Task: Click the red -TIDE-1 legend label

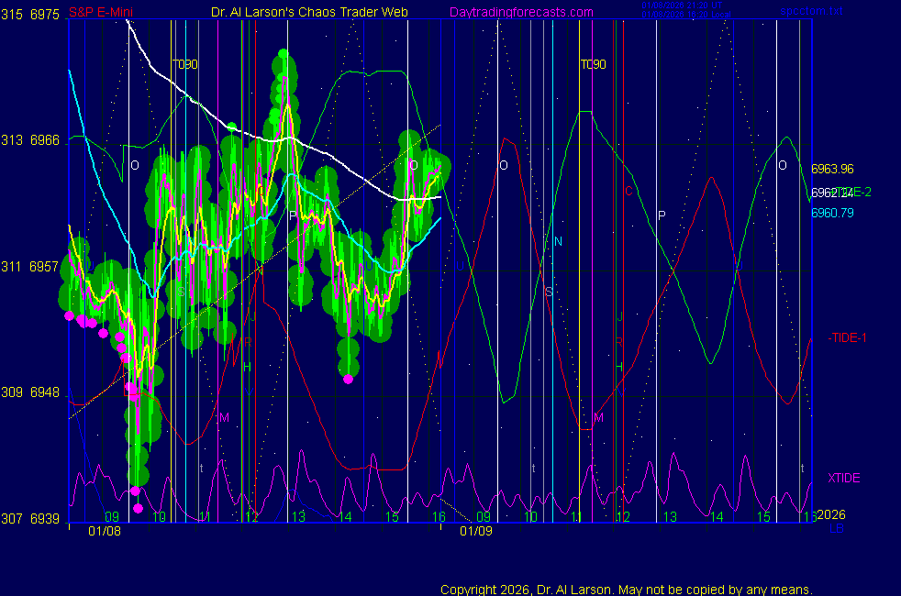Action: tap(848, 337)
